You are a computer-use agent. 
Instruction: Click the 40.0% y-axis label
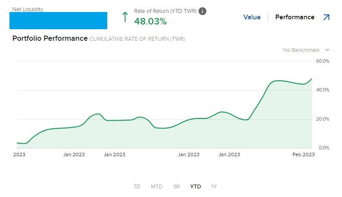pyautogui.click(x=323, y=90)
